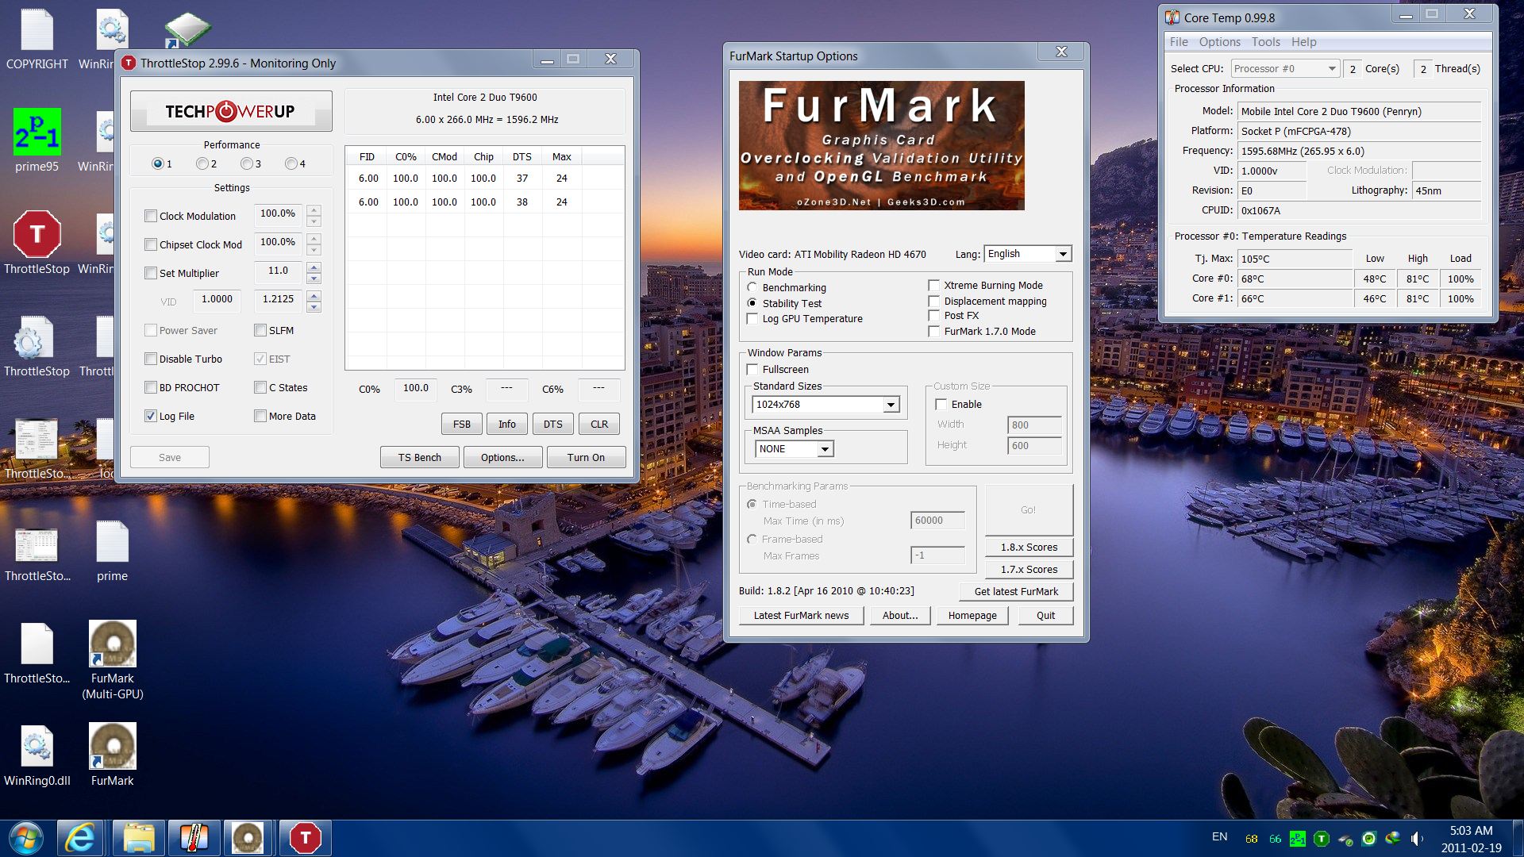Open the Core Temp Help menu
Image resolution: width=1524 pixels, height=857 pixels.
click(1303, 42)
